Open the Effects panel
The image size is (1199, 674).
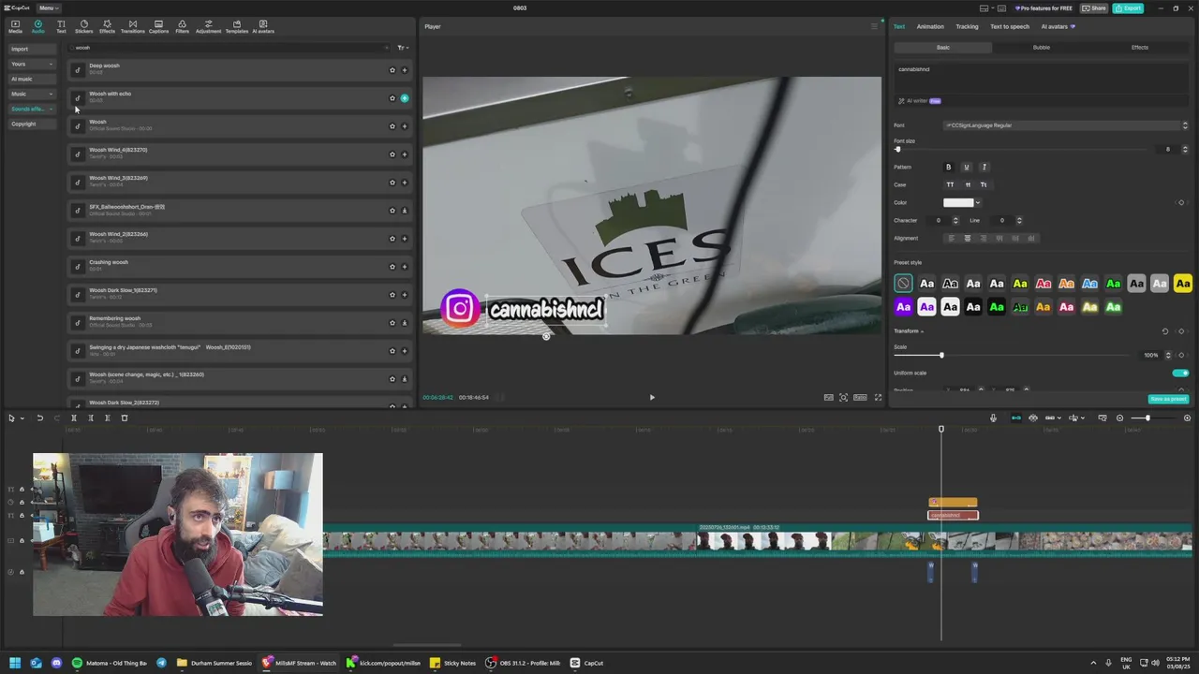(107, 26)
